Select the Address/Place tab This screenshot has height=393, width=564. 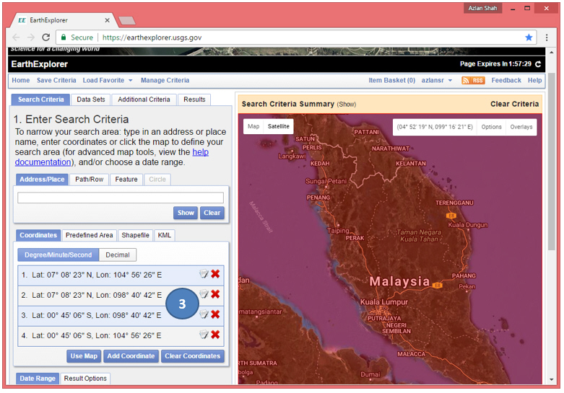(x=42, y=180)
